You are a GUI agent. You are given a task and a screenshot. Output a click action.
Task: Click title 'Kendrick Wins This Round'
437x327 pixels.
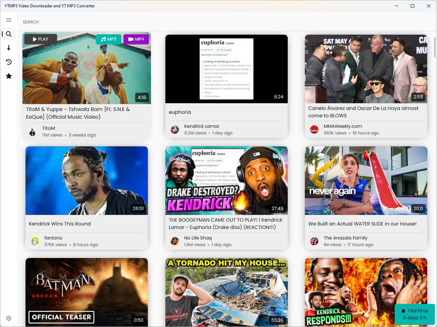[x=60, y=224]
